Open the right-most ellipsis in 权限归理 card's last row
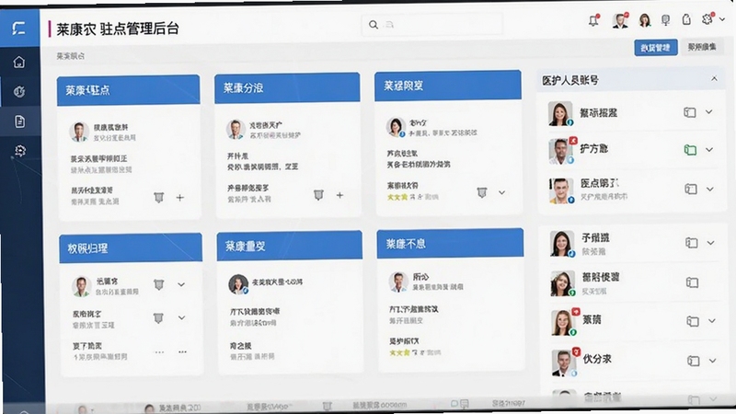This screenshot has height=414, width=736. (182, 351)
